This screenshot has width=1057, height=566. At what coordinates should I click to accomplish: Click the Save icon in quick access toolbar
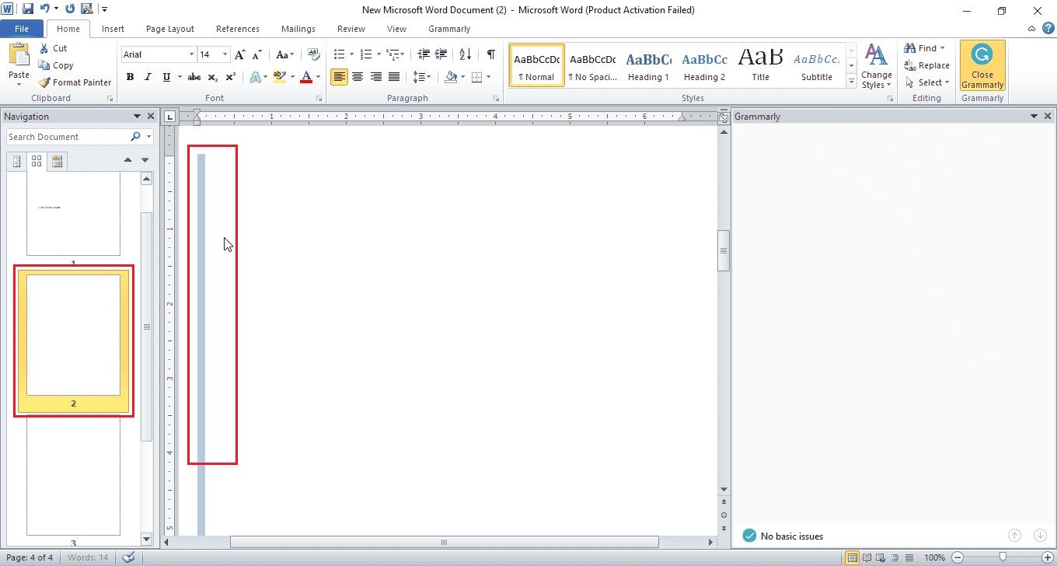point(28,9)
